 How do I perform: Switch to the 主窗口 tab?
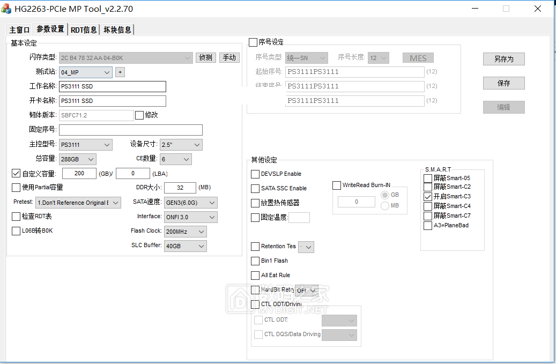click(19, 30)
